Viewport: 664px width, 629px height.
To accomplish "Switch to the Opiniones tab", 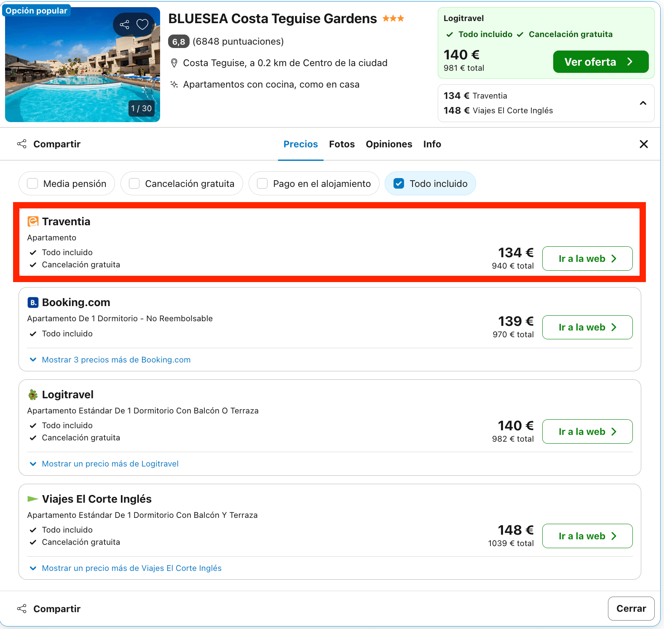I will (x=389, y=144).
